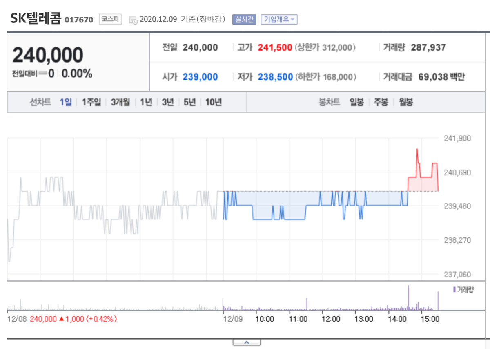Click the 238,270 y-axis label
This screenshot has height=349, width=490.
coord(457,240)
